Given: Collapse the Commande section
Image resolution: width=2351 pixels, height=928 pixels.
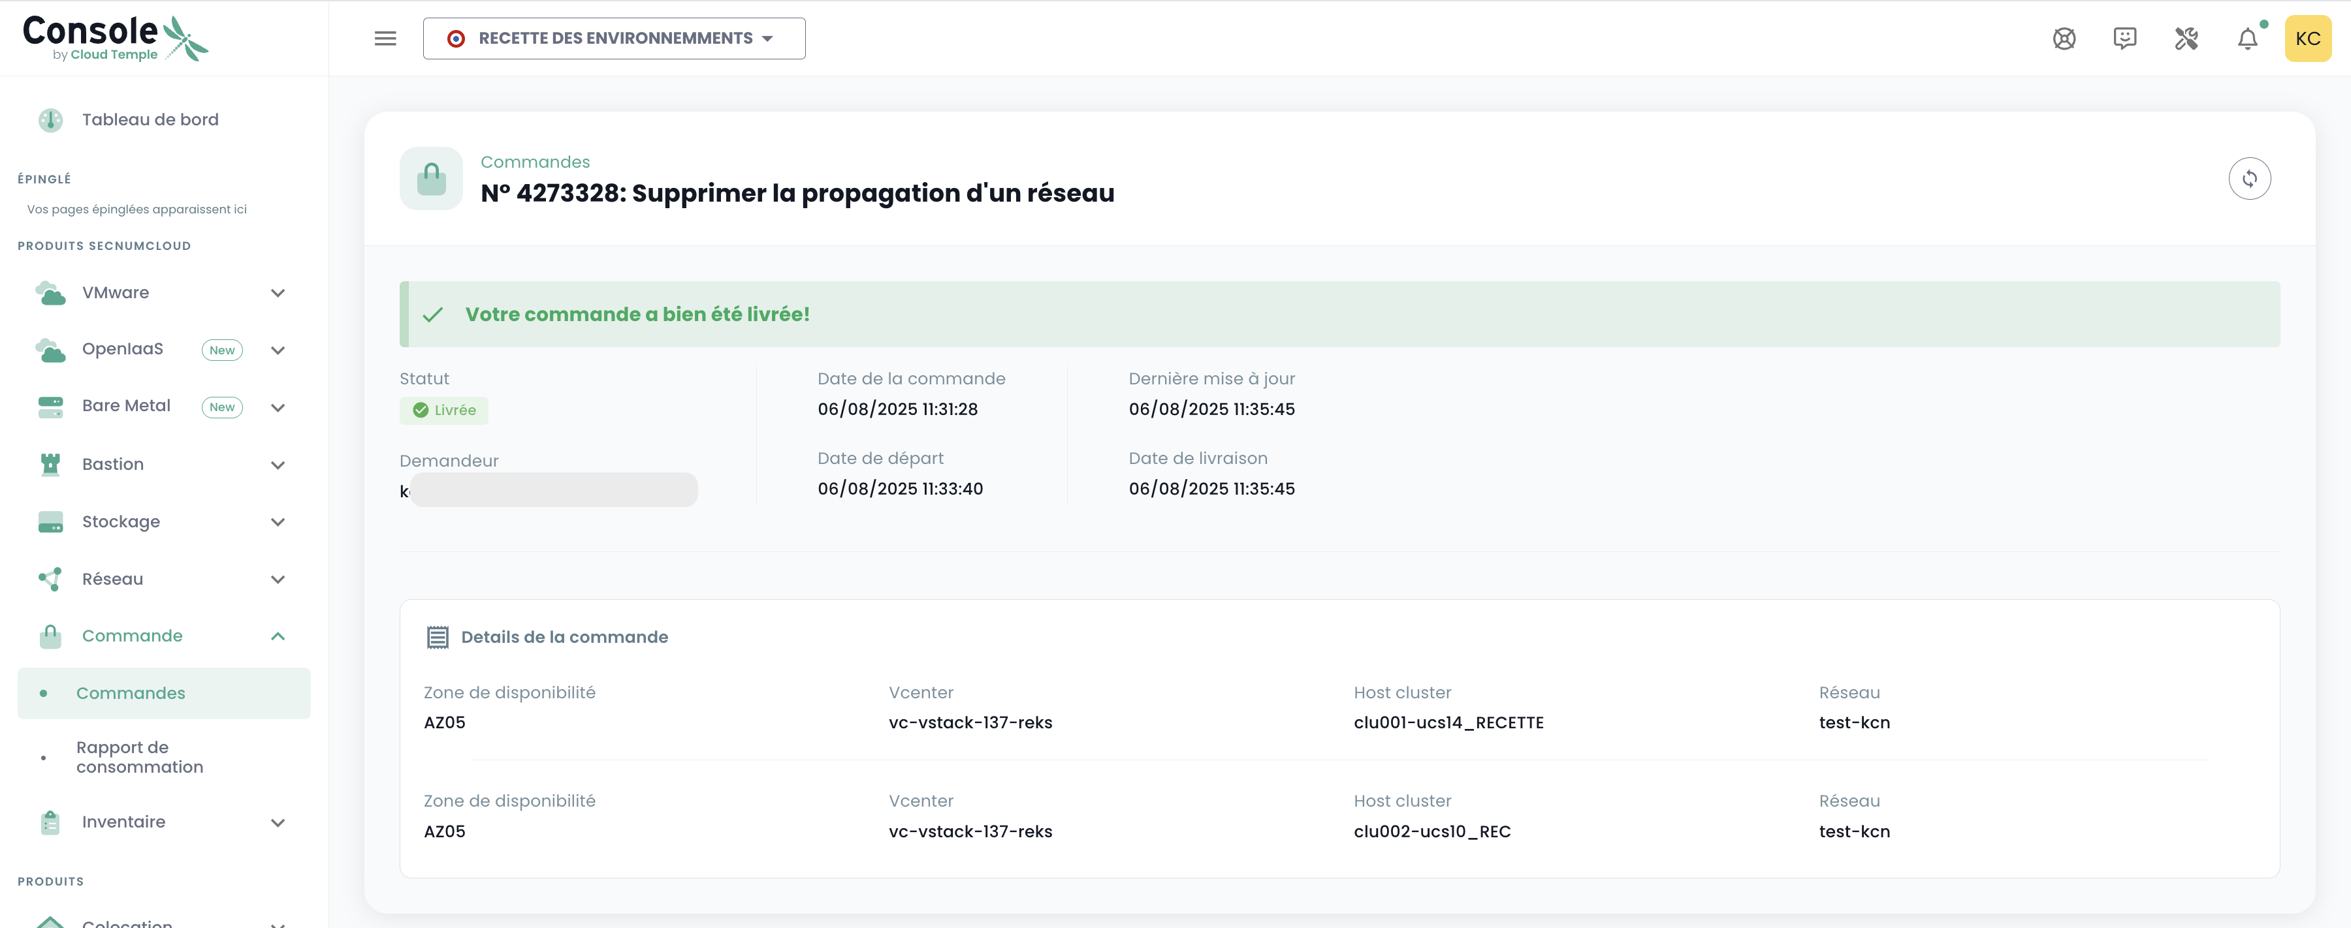Looking at the screenshot, I should pos(278,636).
